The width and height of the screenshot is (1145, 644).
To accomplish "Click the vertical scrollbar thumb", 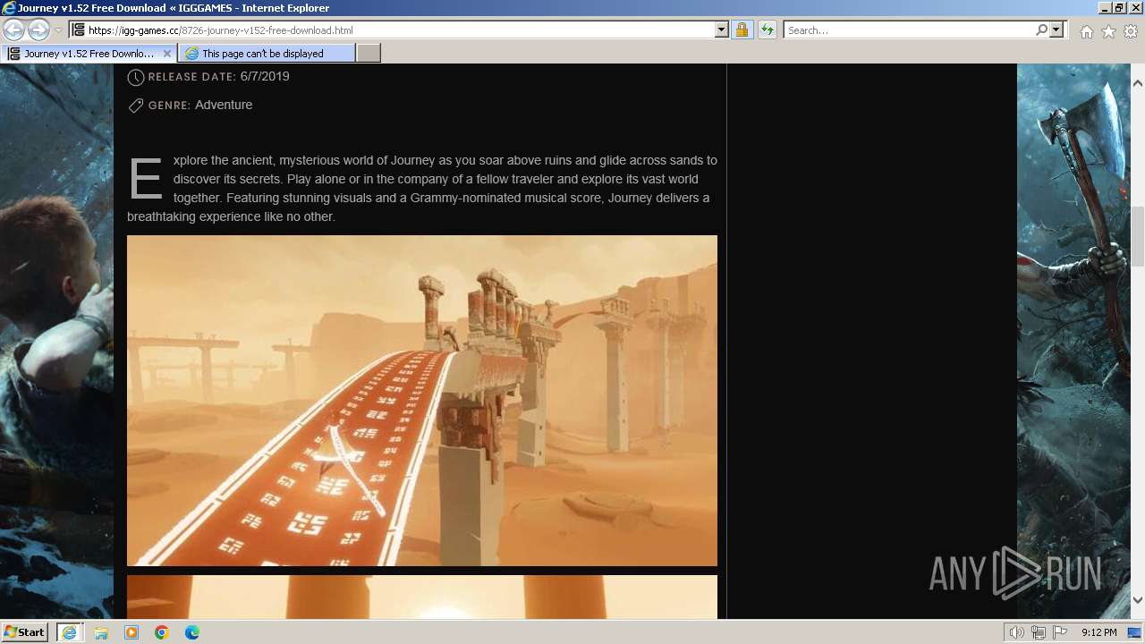I will 1138,236.
